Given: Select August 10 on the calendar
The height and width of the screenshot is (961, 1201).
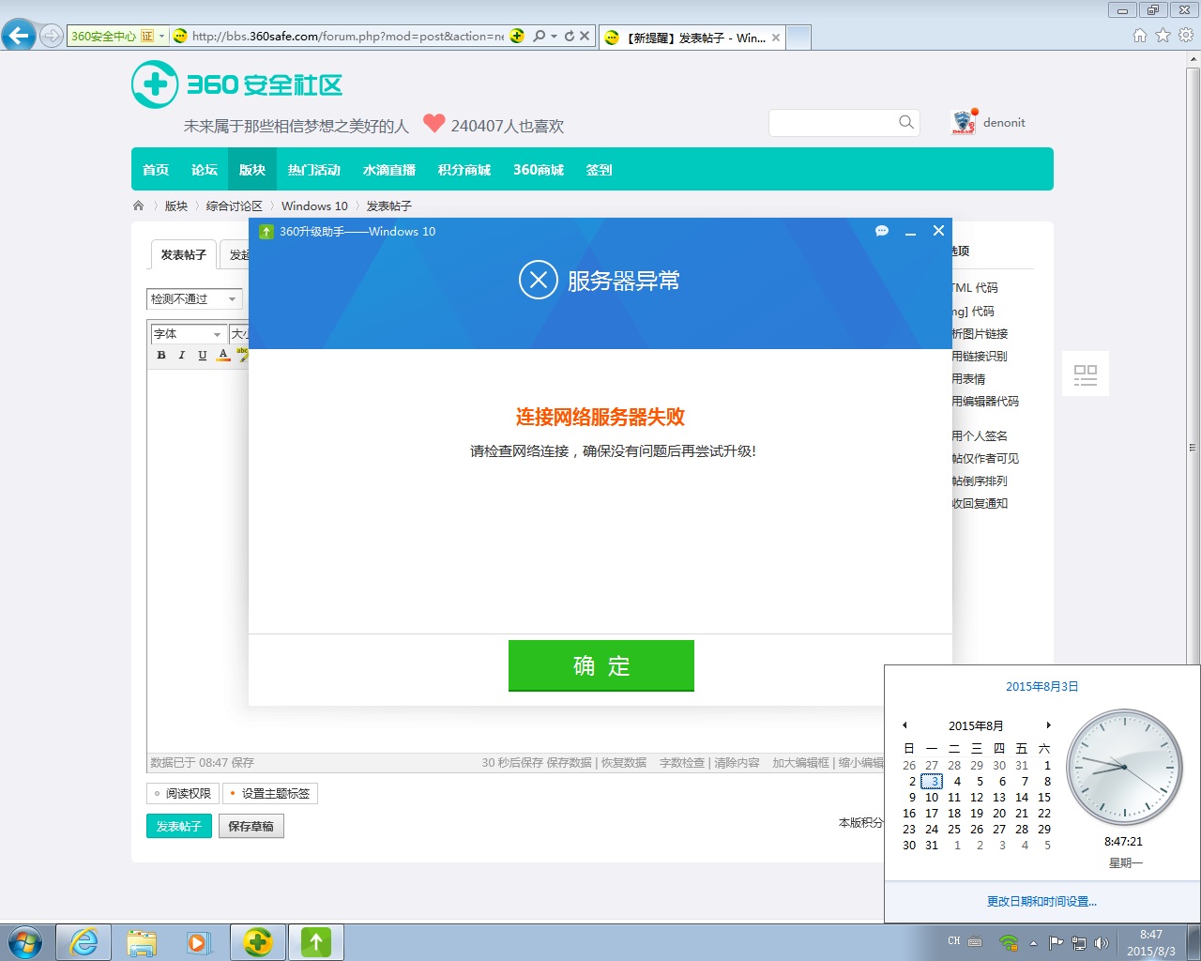Looking at the screenshot, I should click(931, 797).
